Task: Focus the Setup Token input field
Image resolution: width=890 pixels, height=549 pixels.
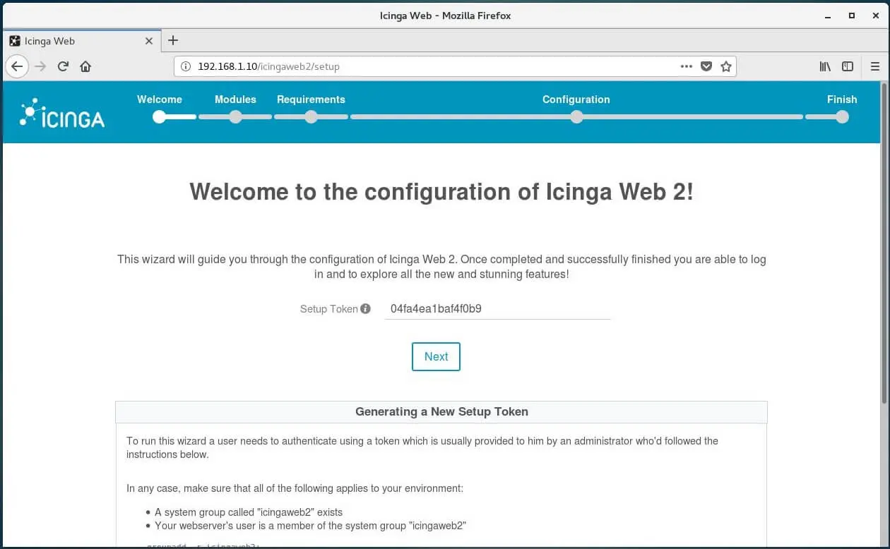Action: (x=497, y=308)
